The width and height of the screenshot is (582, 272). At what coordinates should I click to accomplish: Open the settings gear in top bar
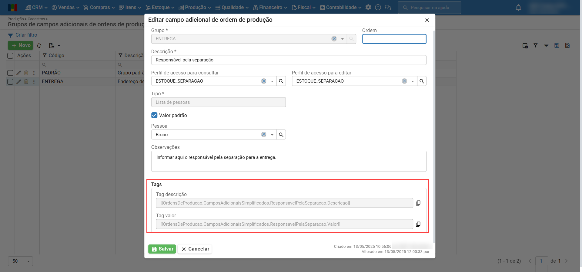coord(368,8)
